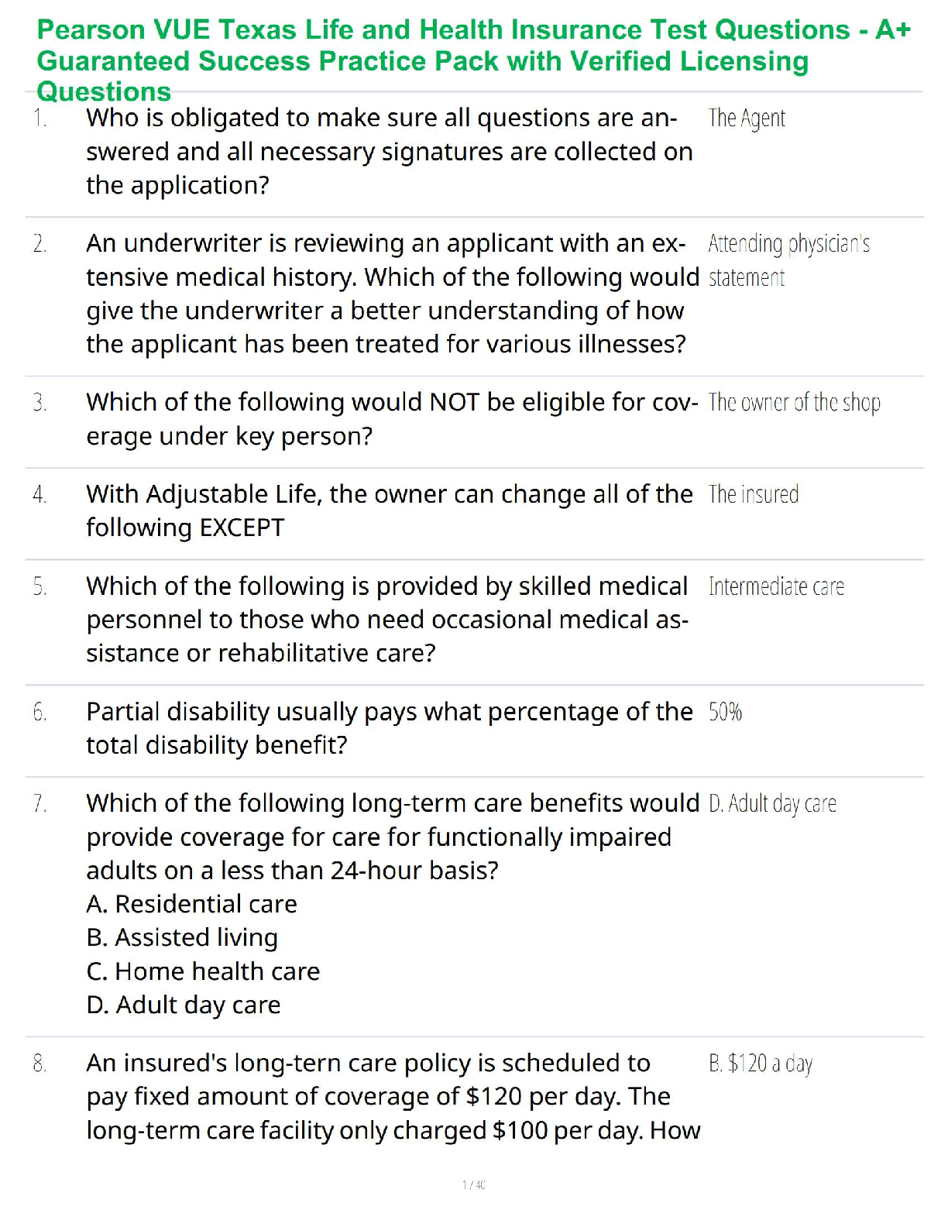Click the page number indicator at the bottom
Viewport: 948px width, 1227px height.
pyautogui.click(x=473, y=1184)
